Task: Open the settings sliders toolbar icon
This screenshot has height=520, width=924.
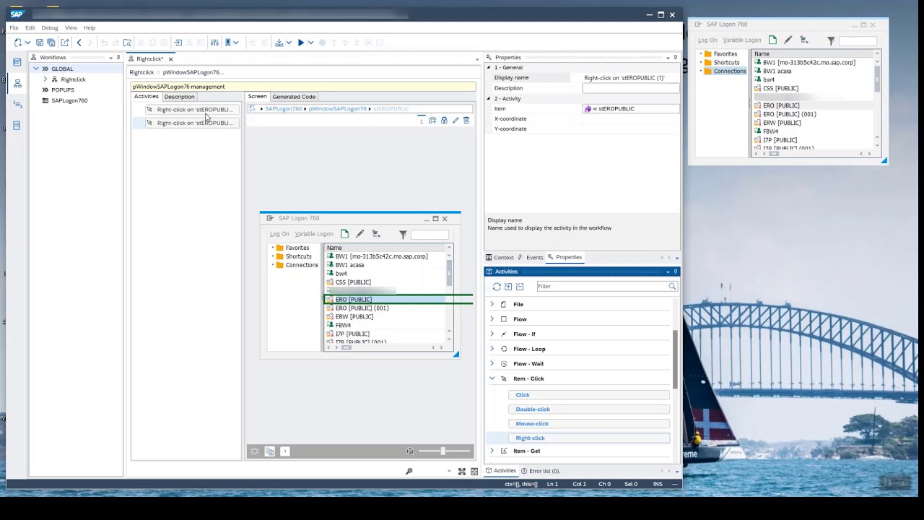Action: 214,43
